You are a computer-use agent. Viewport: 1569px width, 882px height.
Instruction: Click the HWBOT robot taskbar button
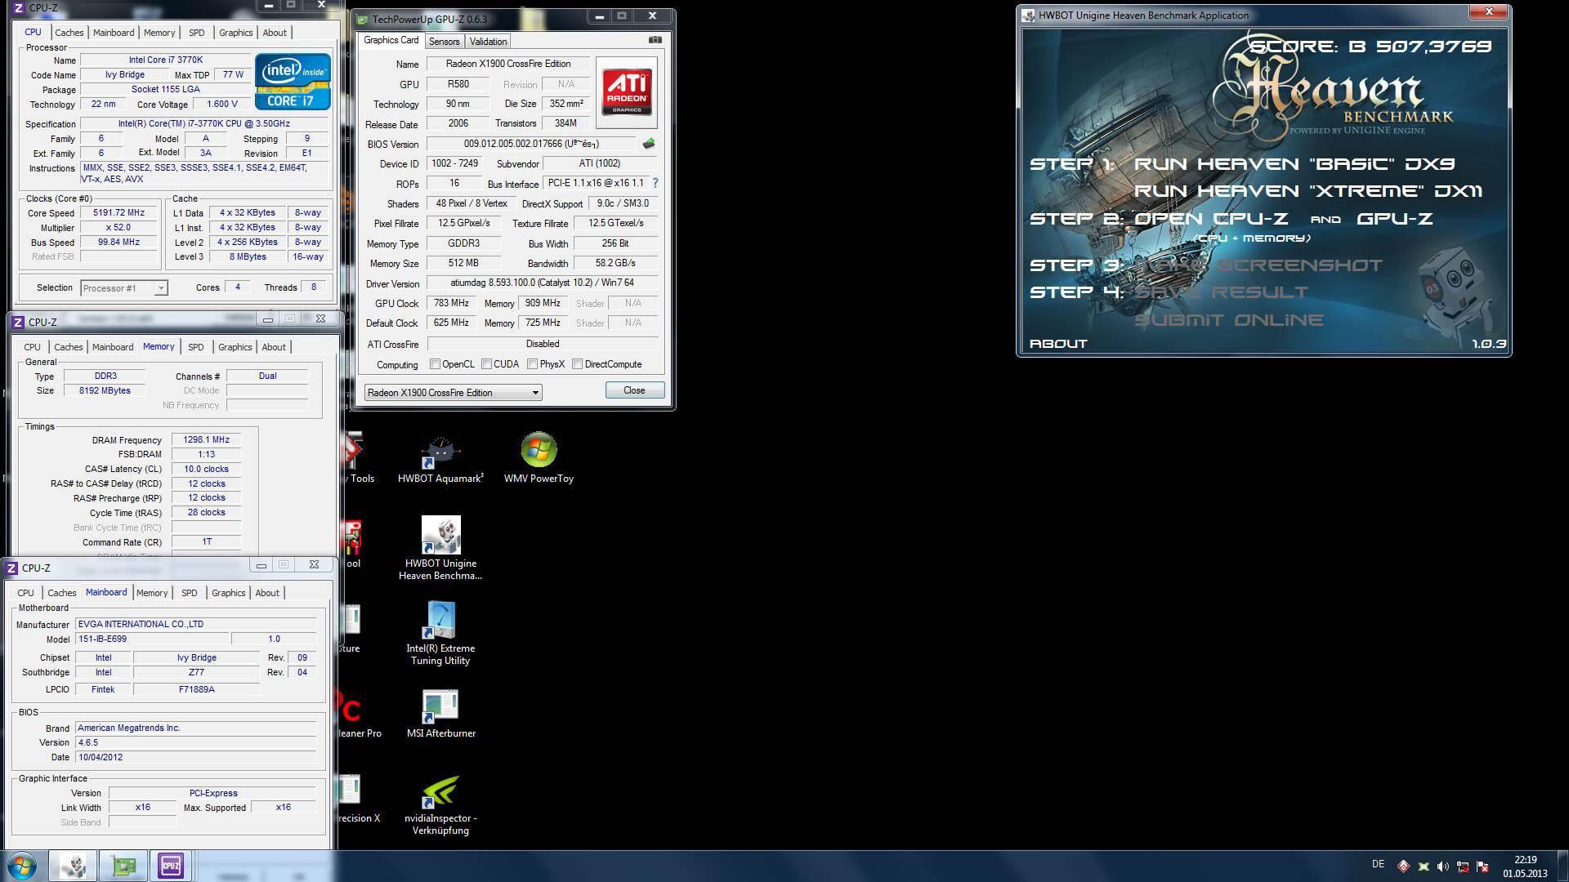pyautogui.click(x=73, y=866)
